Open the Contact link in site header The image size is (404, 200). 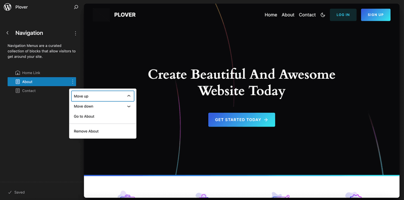(307, 15)
